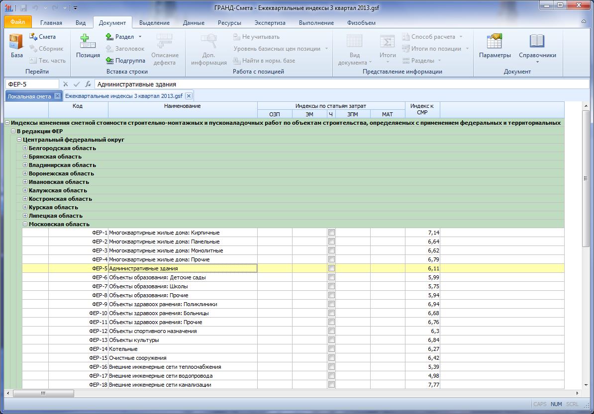The image size is (594, 414).
Task: Tick the checkbox in the ФЕР-1 row
Action: pyautogui.click(x=332, y=233)
